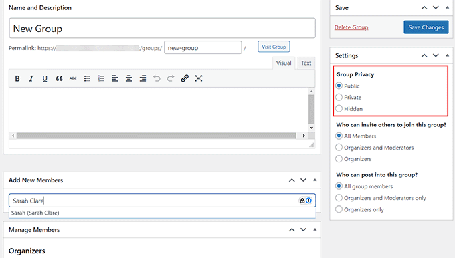The width and height of the screenshot is (455, 258).
Task: Move Settings panel down
Action: click(436, 55)
